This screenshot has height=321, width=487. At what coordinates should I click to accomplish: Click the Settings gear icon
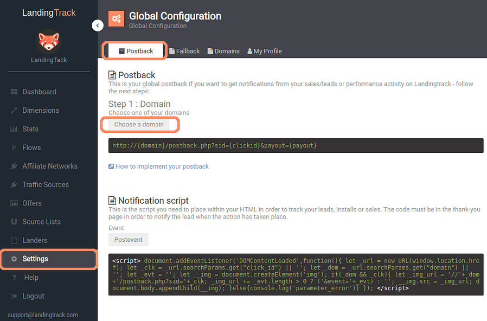tap(14, 259)
